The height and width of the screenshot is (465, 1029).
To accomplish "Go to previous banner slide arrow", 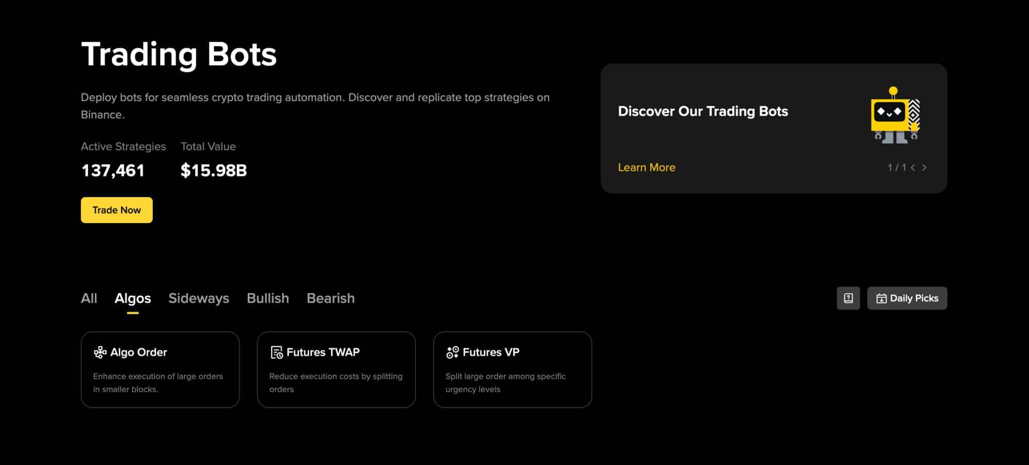I will [913, 168].
